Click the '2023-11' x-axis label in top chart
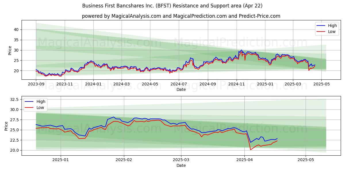Image resolution: width=345 pixels, height=172 pixels. (65, 85)
